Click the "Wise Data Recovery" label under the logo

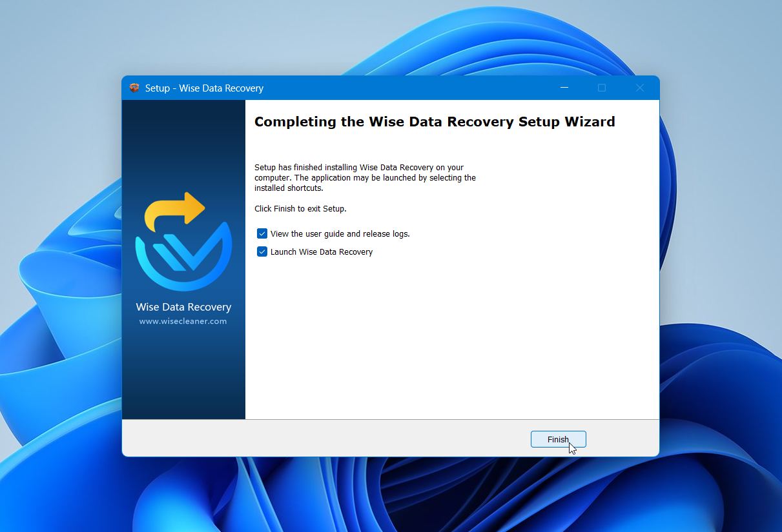coord(183,307)
